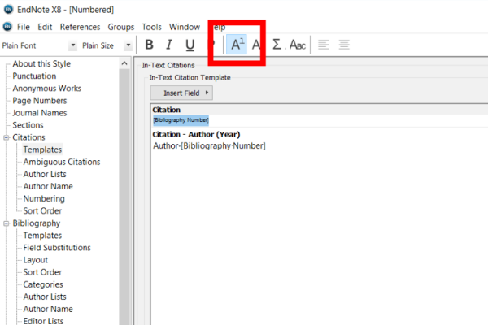
Task: Click EndNote app icon in title bar
Action: (x=8, y=9)
